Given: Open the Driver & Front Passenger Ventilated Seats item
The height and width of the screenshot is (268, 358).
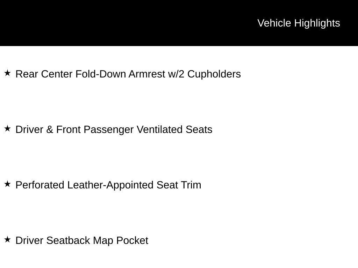Looking at the screenshot, I should (x=114, y=130).
